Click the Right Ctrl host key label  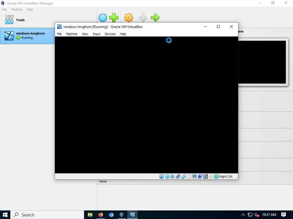(226, 177)
